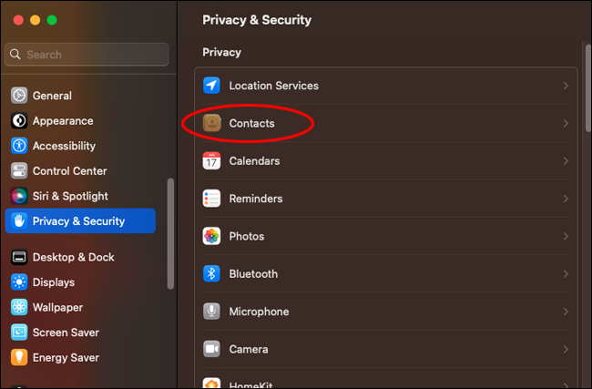The width and height of the screenshot is (592, 389).
Task: Open the Energy Saver pane
Action: pos(66,357)
